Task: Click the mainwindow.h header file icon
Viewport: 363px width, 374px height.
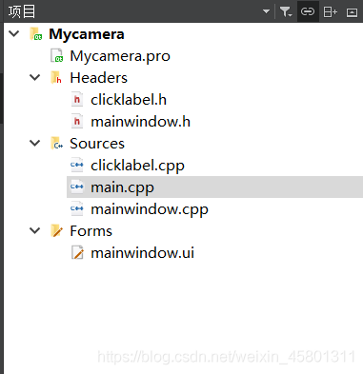Action: tap(77, 121)
